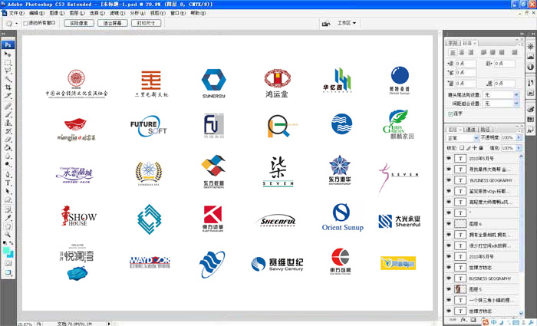
Task: Select the Lasso tool
Action: 8,71
